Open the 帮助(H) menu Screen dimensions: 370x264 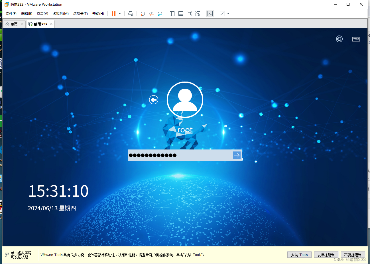(98, 14)
